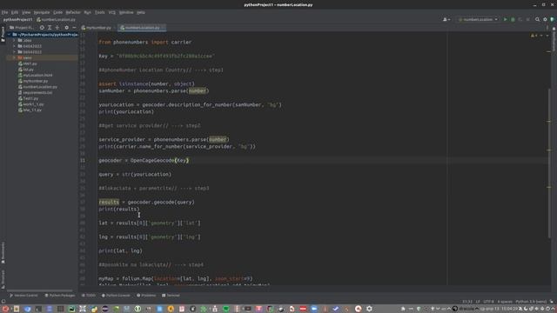
Task: Open the View menu
Action: click(x=26, y=12)
